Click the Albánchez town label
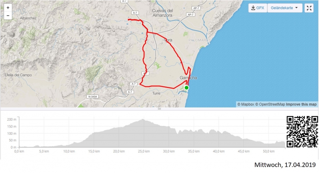This screenshot has width=320, height=173. pos(28,18)
